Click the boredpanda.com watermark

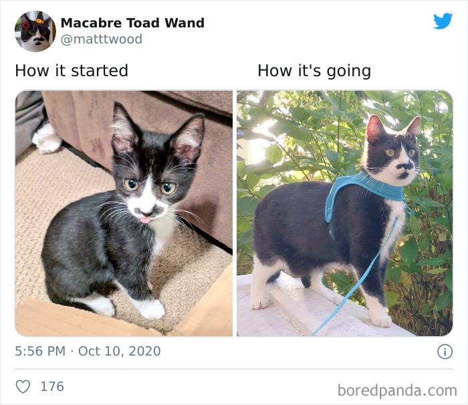point(397,390)
